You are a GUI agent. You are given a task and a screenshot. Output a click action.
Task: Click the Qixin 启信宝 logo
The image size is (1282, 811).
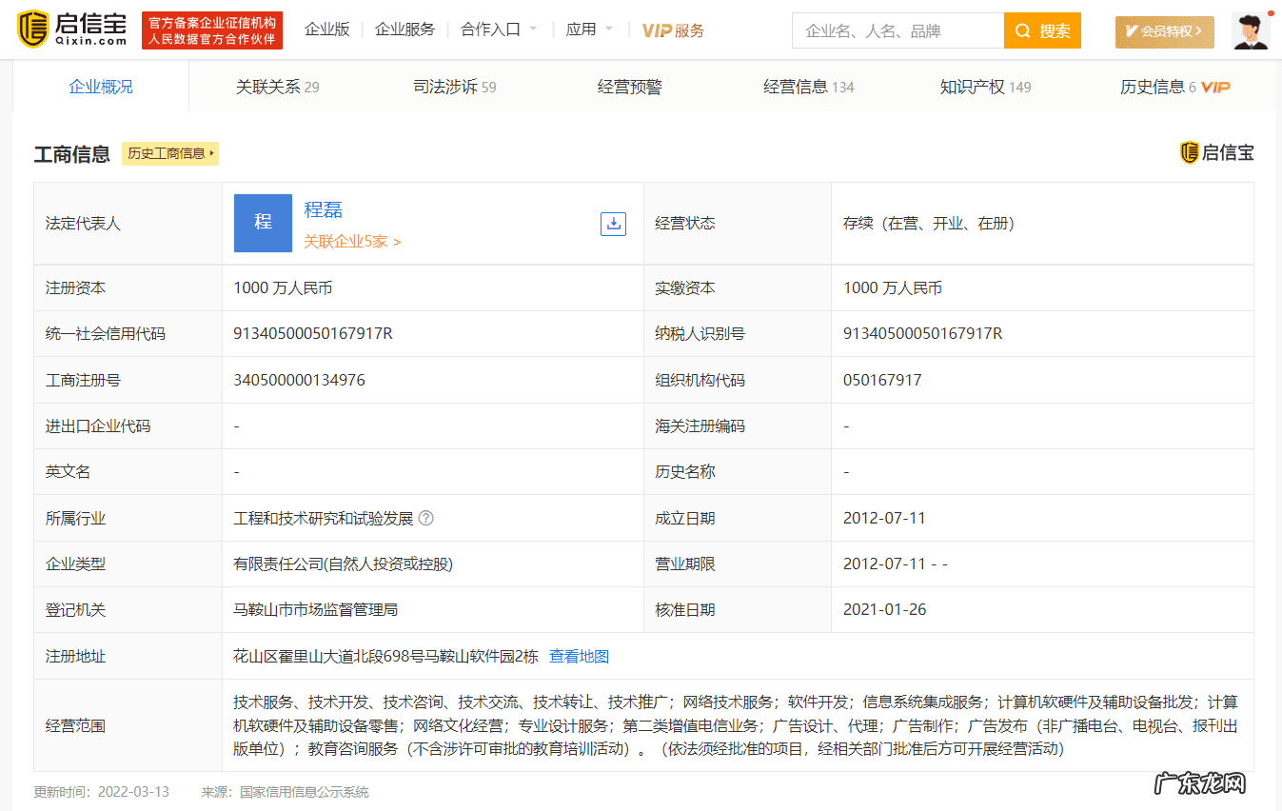(x=65, y=30)
